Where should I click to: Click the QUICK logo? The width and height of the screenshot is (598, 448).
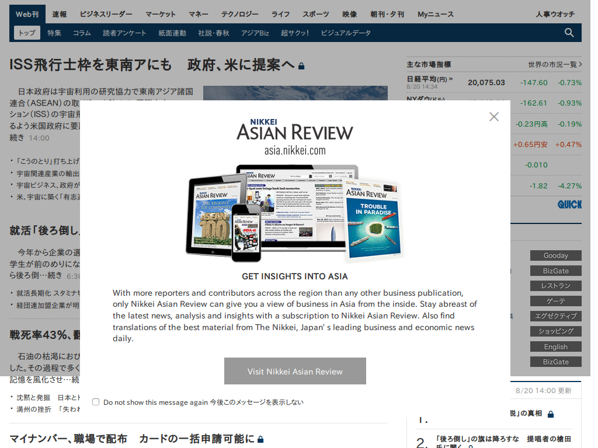569,205
